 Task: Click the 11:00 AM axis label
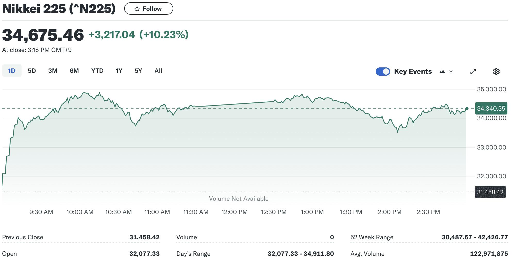point(157,212)
